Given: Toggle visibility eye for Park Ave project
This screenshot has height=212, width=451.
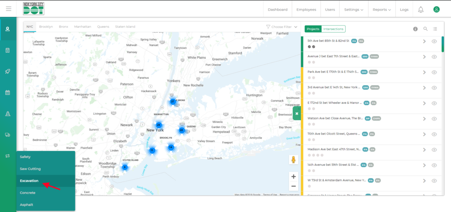Looking at the screenshot, I should point(434,72).
